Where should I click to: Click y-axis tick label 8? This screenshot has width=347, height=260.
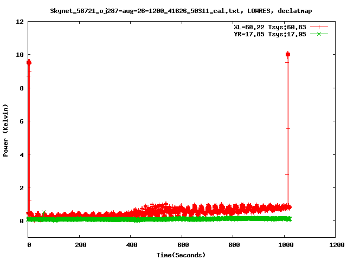tap(22, 88)
